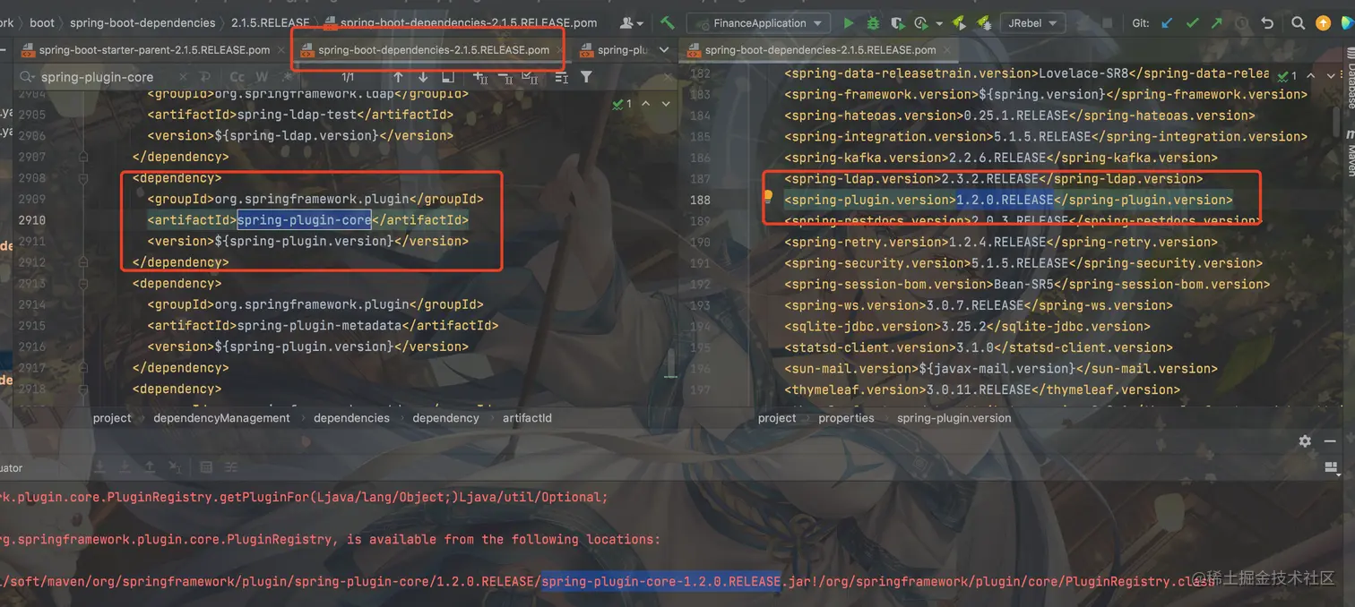Click properties in right breadcrumb
The height and width of the screenshot is (607, 1355).
click(846, 418)
